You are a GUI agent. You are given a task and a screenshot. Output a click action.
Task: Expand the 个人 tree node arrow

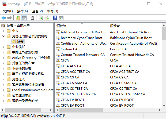click(x=3, y=31)
